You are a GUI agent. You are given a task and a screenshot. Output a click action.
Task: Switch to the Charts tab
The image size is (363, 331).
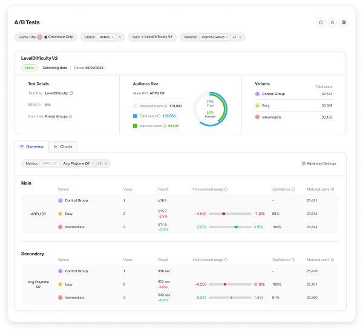point(63,146)
